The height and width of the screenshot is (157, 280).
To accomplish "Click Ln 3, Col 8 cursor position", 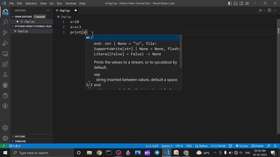I will click(152, 146).
